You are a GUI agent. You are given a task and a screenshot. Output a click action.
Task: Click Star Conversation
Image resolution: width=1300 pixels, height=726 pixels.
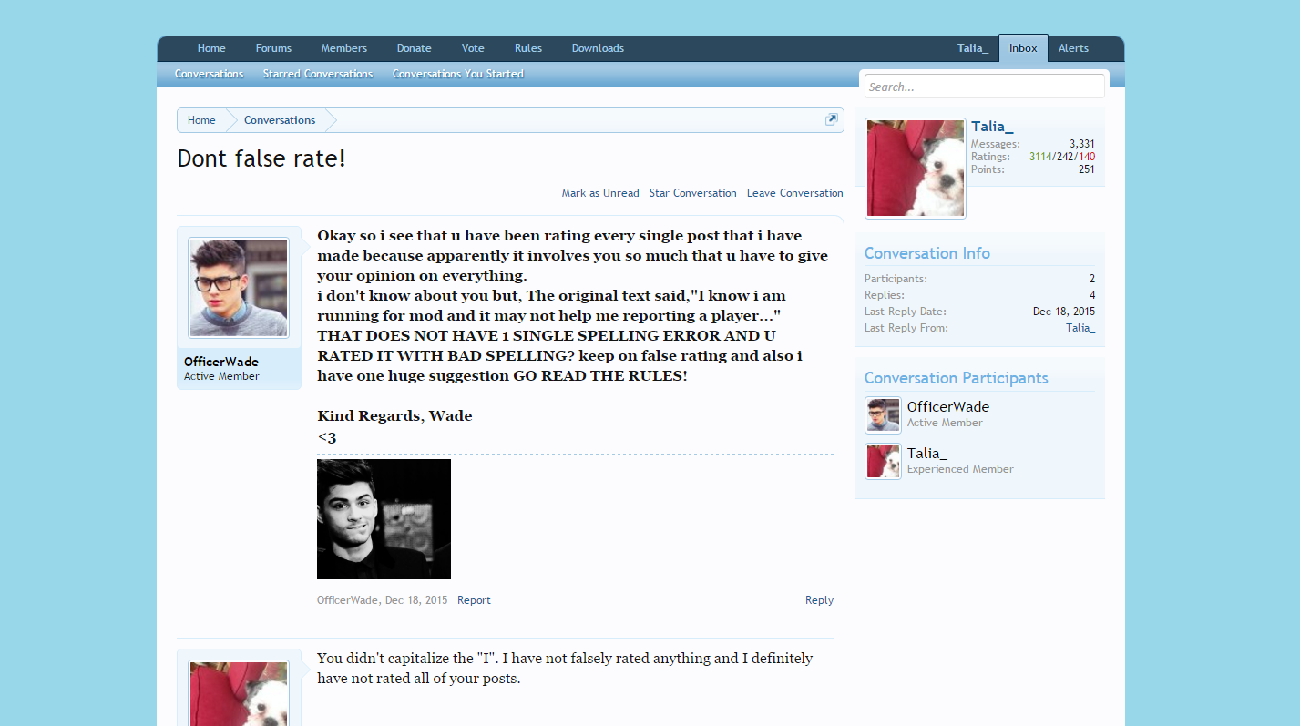[x=693, y=193]
